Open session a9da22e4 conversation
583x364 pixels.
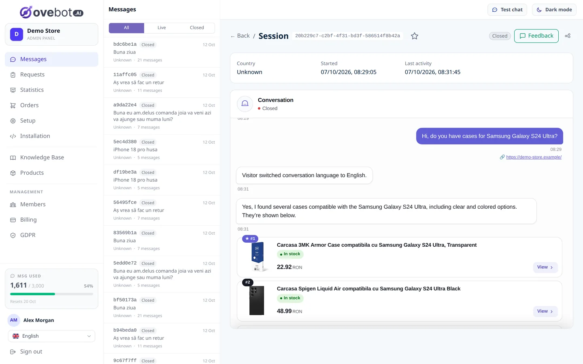162,116
